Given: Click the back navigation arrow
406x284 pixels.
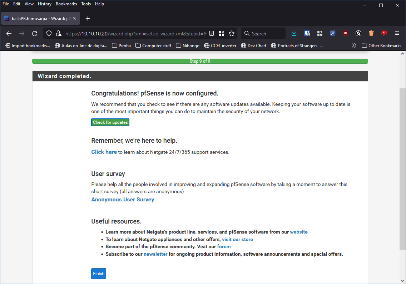Looking at the screenshot, I should (x=9, y=34).
